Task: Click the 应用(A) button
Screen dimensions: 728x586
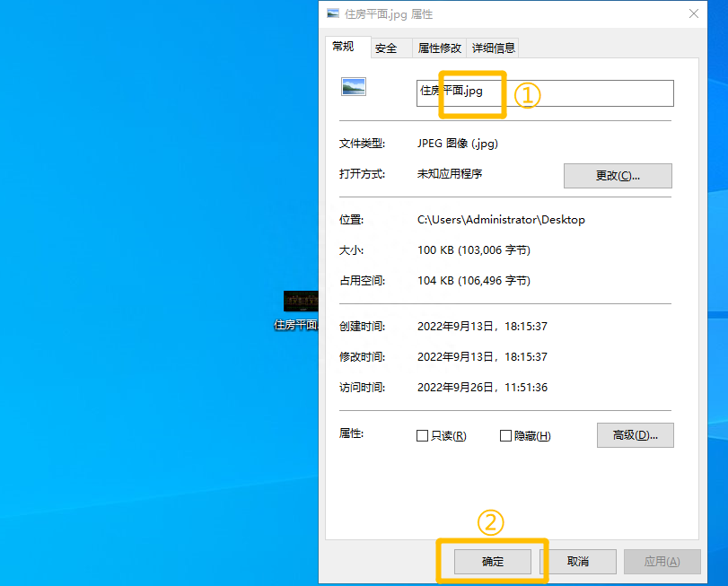Action: 662,561
